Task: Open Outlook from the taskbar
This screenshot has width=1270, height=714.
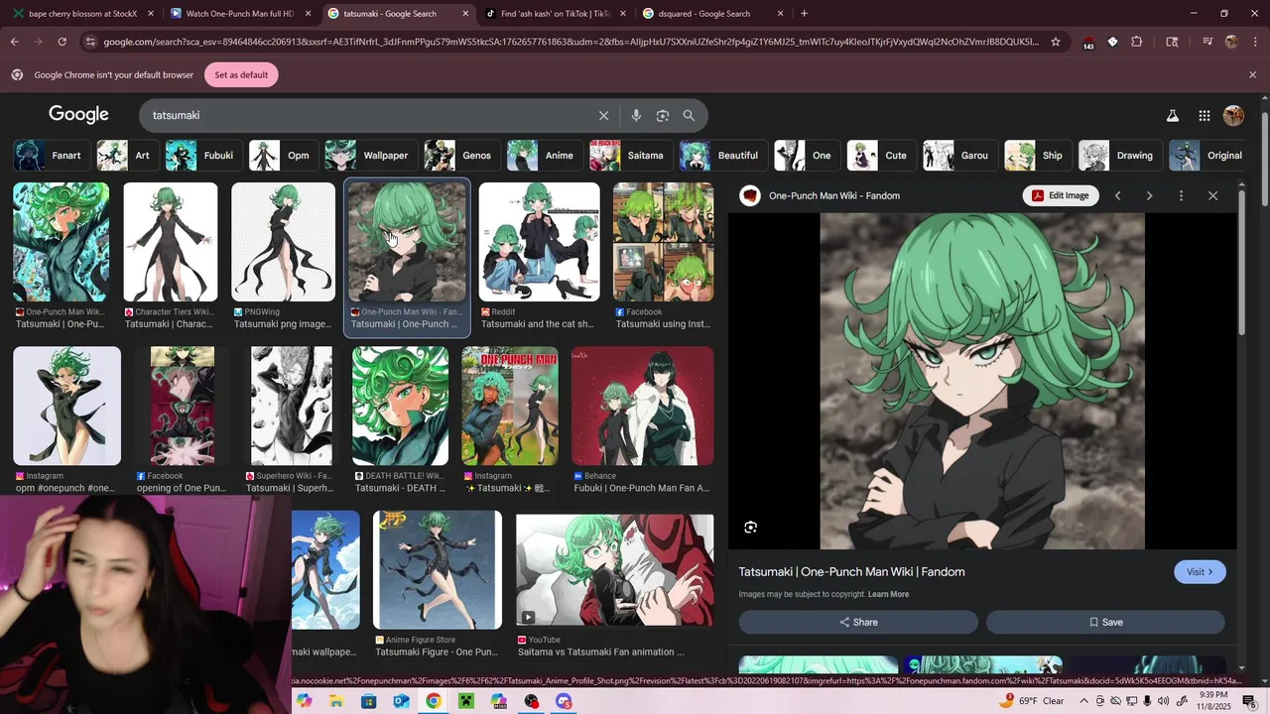Action: pos(401,701)
